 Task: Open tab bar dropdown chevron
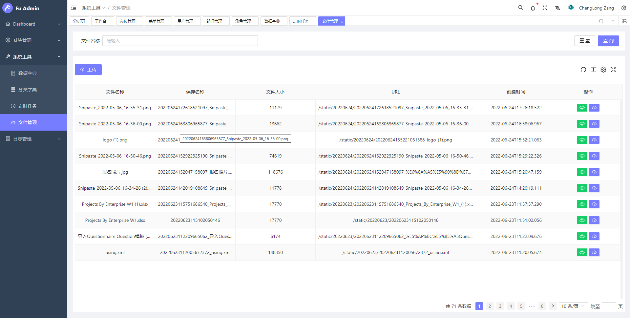613,21
